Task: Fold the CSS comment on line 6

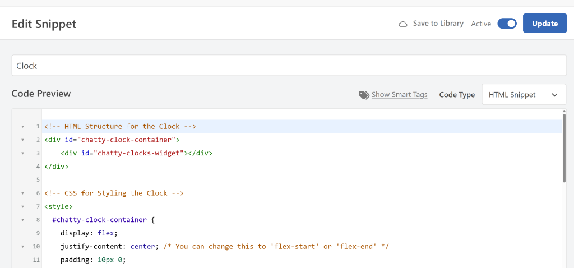Action: click(x=22, y=193)
